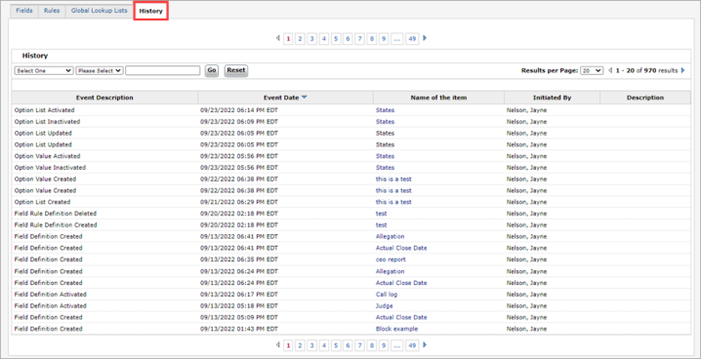Click '09/23/2022 06:14 PM EDT' date cell
This screenshot has width=701, height=359.
coord(239,110)
